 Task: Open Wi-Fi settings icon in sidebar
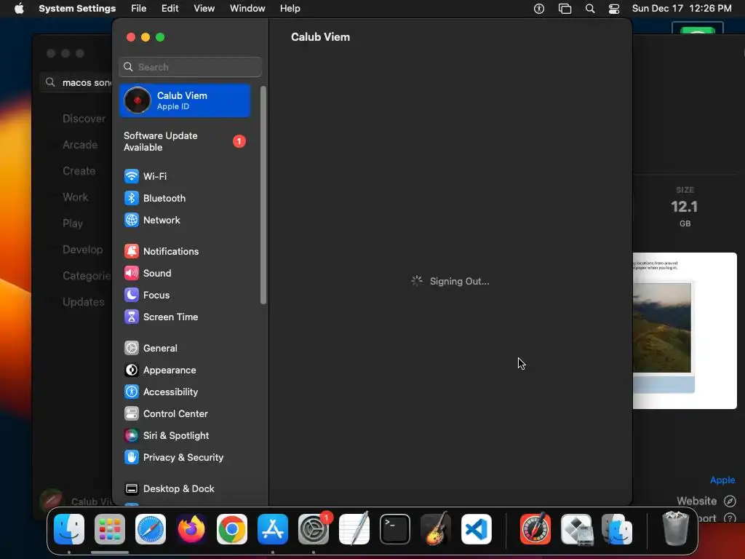pyautogui.click(x=131, y=176)
